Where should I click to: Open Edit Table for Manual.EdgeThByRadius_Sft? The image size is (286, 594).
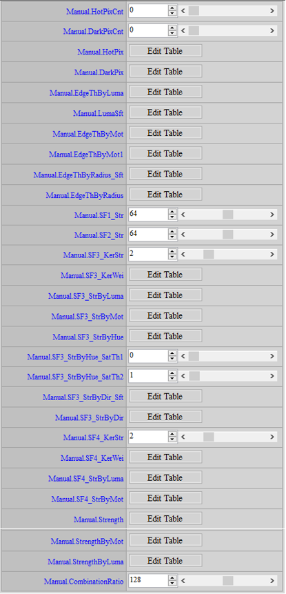[165, 174]
